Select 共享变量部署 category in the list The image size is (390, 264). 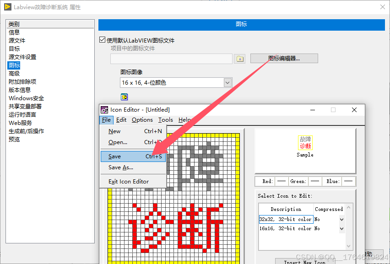(x=25, y=107)
